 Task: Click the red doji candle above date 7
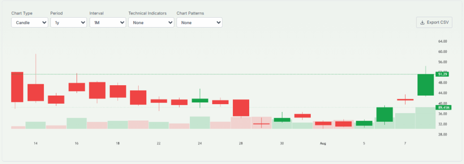point(405,100)
